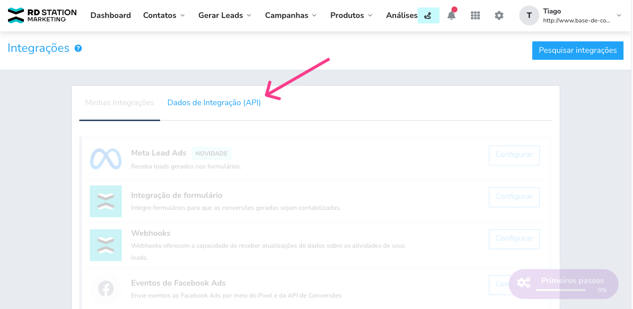
Task: Click the Pesquisar integrações button
Action: tap(578, 50)
